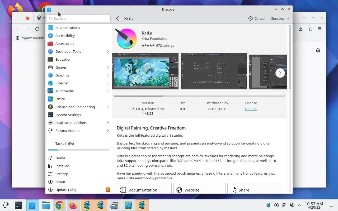Click the updates tray icon
Image resolution: width=338 pixels, height=211 pixels.
pyautogui.click(x=276, y=205)
